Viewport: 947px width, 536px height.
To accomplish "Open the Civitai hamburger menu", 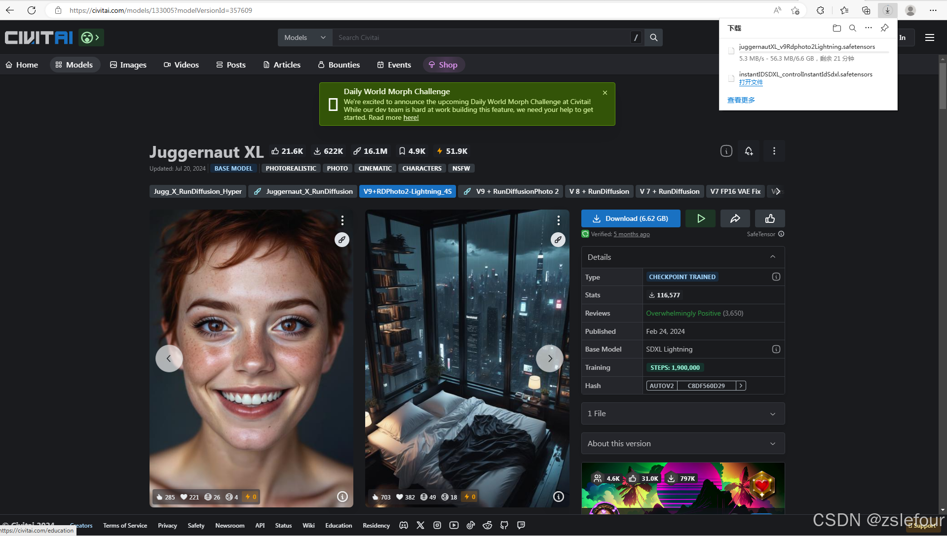I will pyautogui.click(x=930, y=37).
